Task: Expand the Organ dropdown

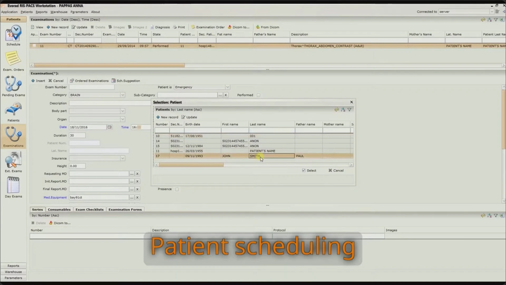Action: click(x=123, y=119)
